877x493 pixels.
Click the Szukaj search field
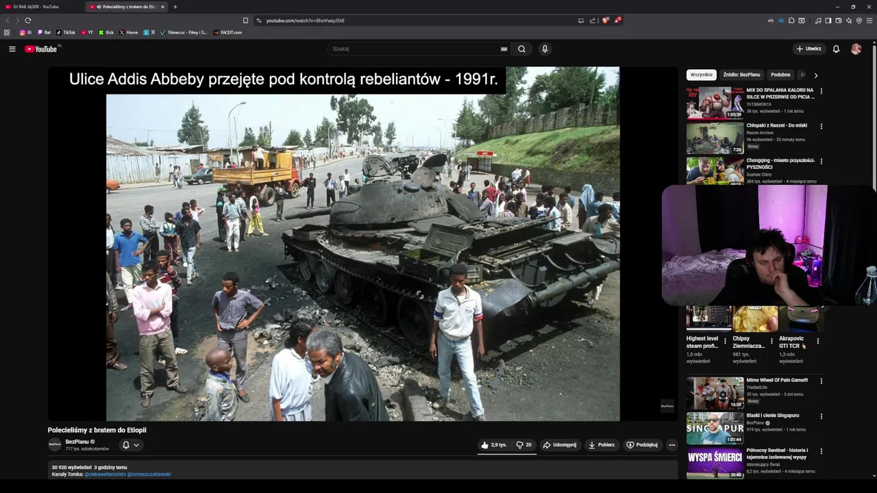(413, 49)
